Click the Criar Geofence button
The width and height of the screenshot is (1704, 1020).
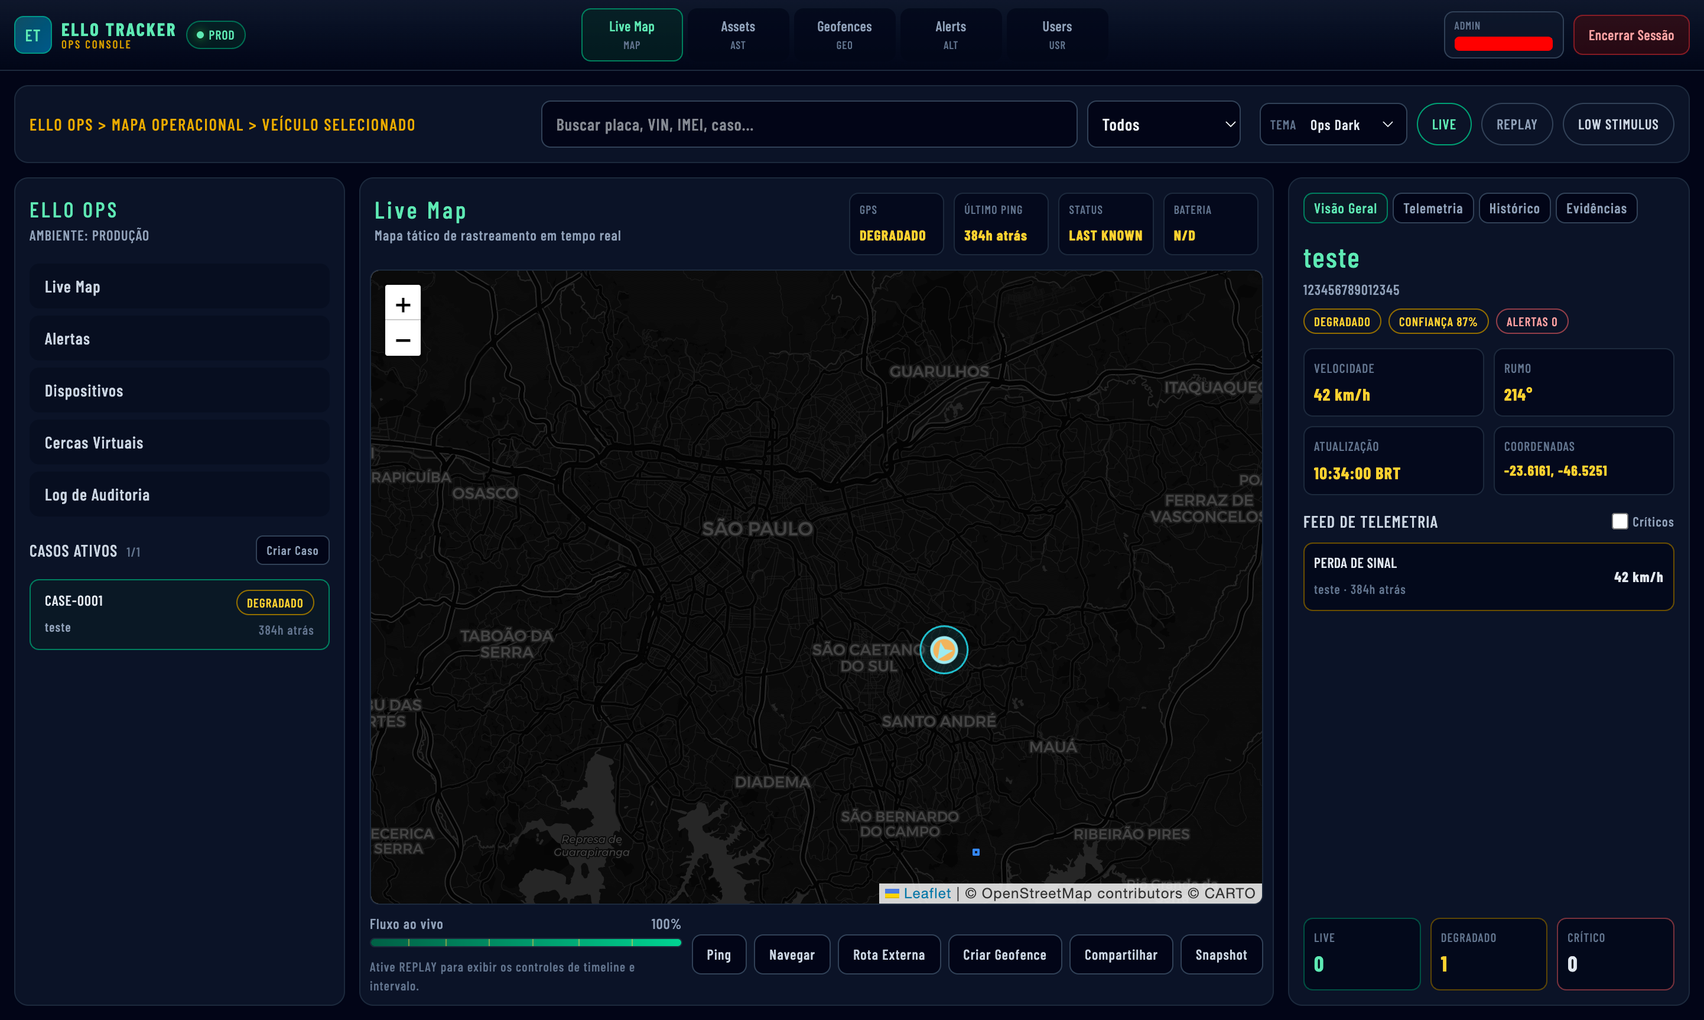point(1004,955)
